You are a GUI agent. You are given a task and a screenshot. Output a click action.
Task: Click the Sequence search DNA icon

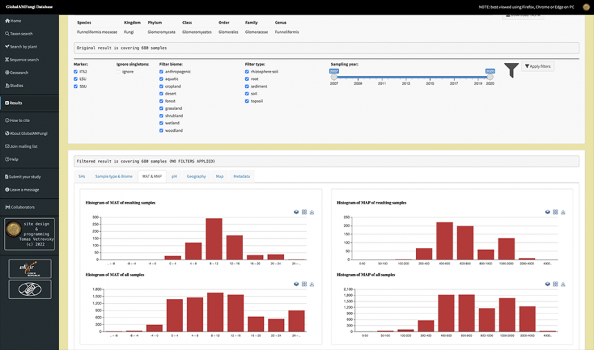pyautogui.click(x=7, y=59)
